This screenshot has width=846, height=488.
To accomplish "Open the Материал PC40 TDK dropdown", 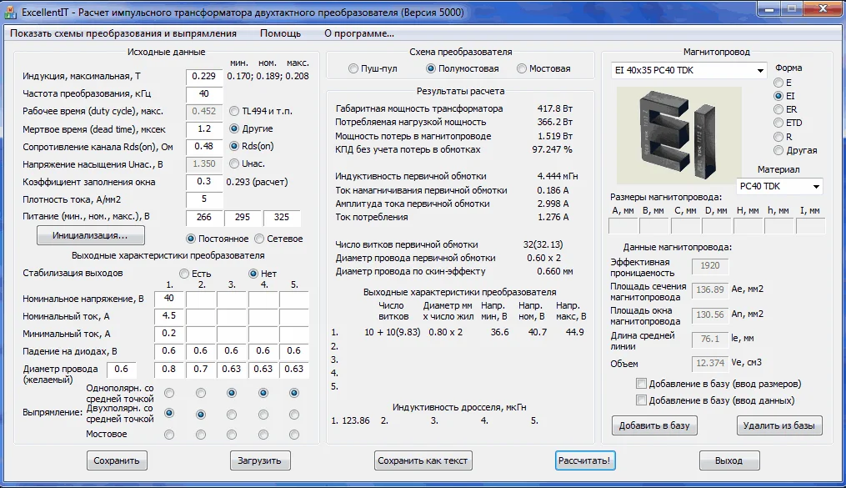I will (816, 187).
